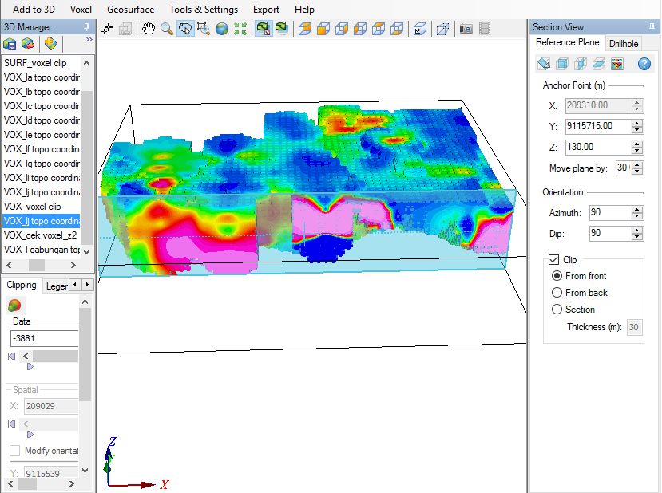Increase the Azimuth value with up arrow
Image resolution: width=662 pixels, height=493 pixels.
click(x=636, y=209)
